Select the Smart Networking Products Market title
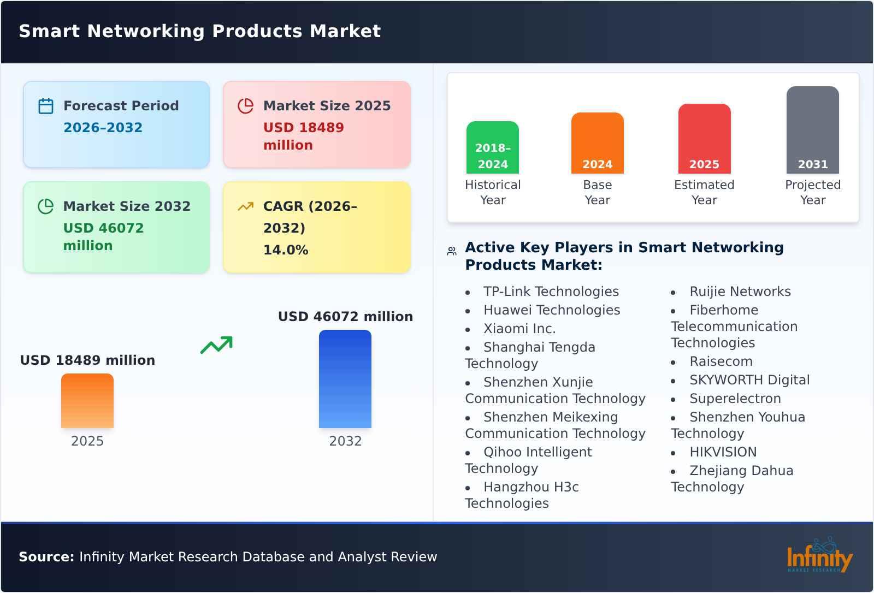The height and width of the screenshot is (593, 874). pyautogui.click(x=199, y=31)
